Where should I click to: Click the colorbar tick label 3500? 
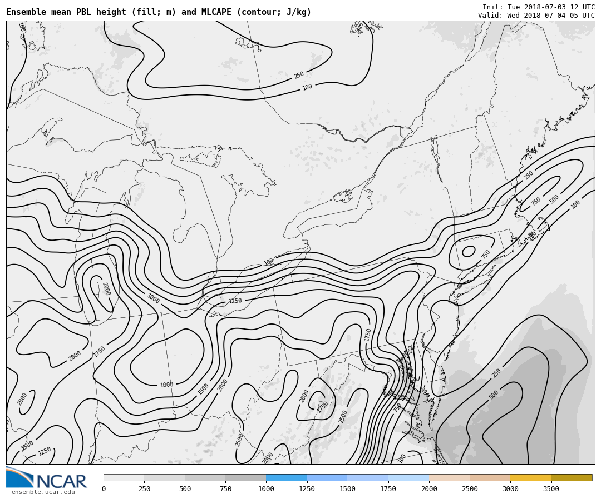(x=551, y=488)
